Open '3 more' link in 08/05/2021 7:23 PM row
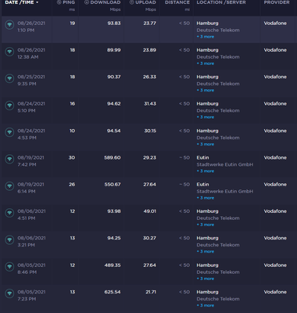 pyautogui.click(x=206, y=305)
